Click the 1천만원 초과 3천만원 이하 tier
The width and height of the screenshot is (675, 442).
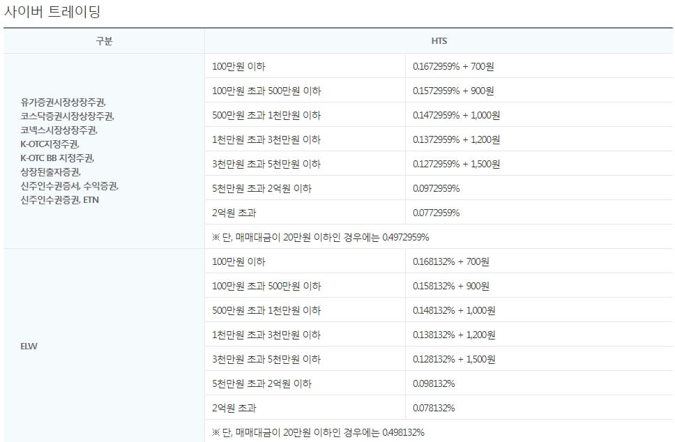click(x=261, y=139)
